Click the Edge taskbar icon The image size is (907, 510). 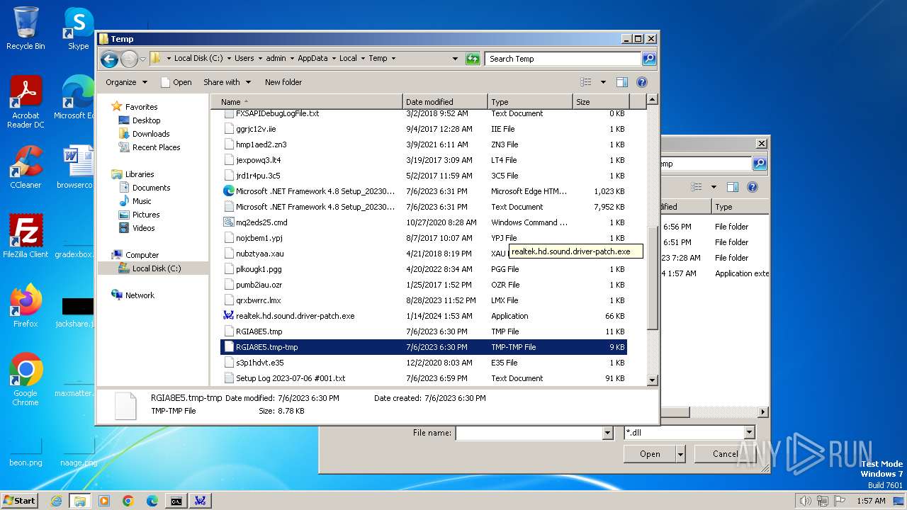[x=152, y=501]
